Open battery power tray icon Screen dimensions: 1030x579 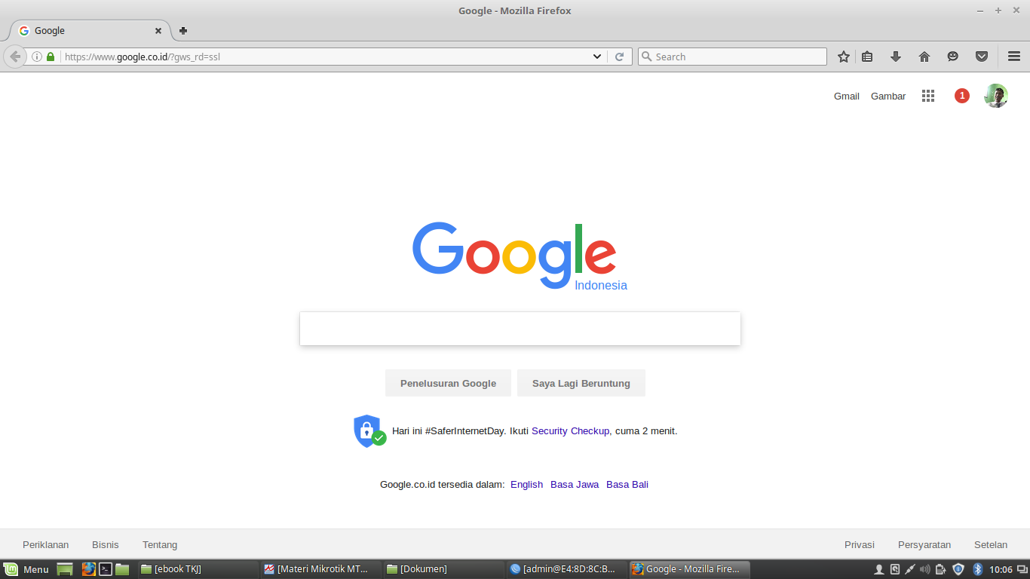tap(941, 569)
